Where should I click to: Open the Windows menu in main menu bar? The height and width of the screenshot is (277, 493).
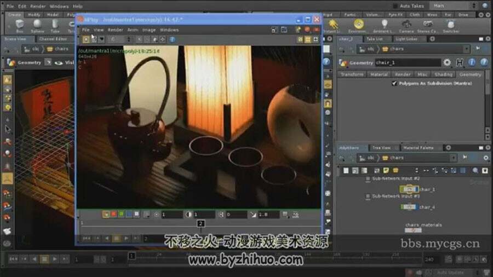point(59,6)
